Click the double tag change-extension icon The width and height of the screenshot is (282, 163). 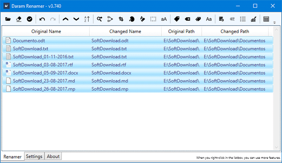198,19
